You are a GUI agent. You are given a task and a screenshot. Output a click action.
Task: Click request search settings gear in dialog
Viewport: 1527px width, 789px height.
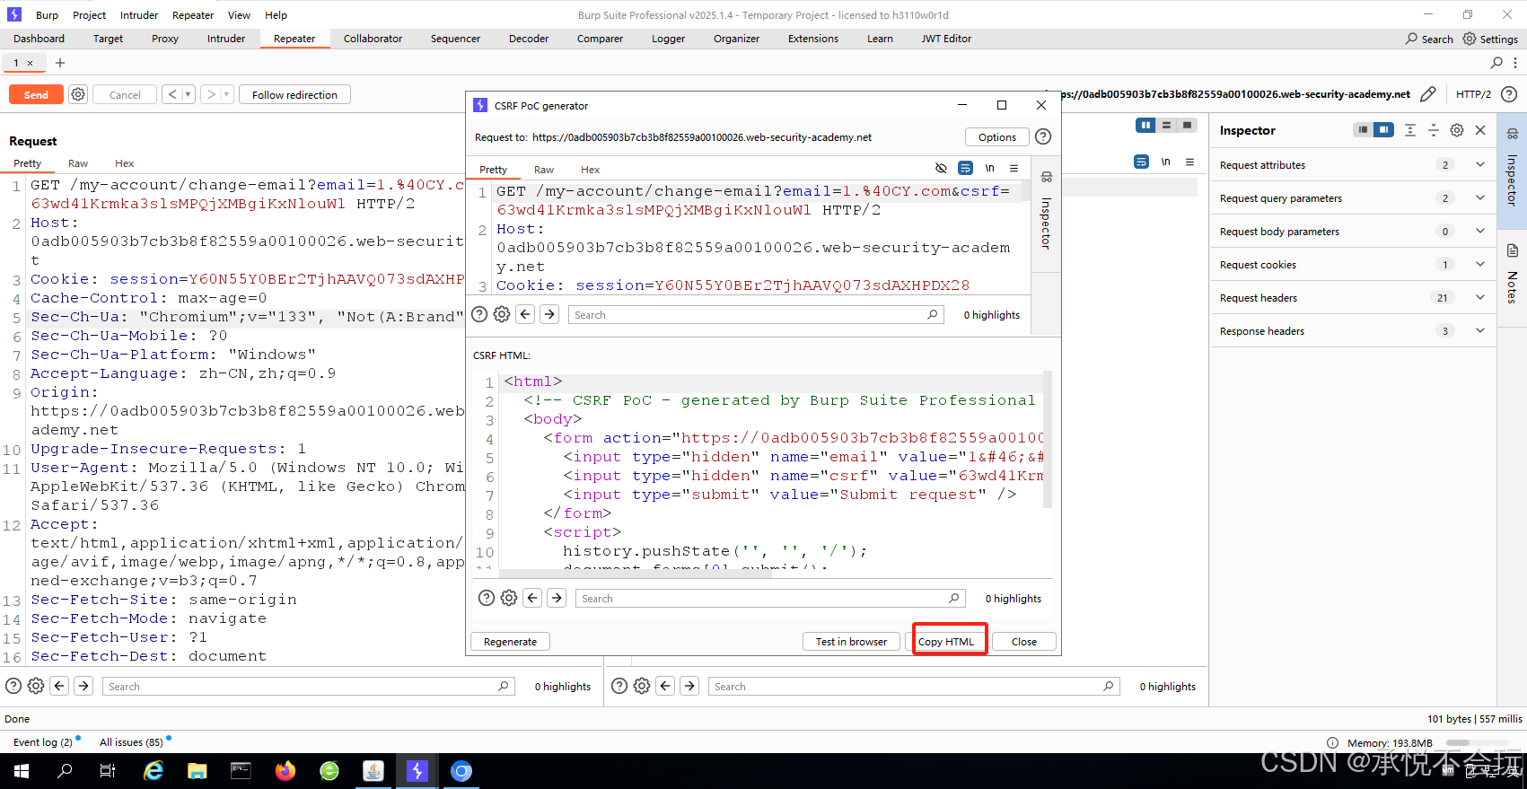[x=502, y=314]
